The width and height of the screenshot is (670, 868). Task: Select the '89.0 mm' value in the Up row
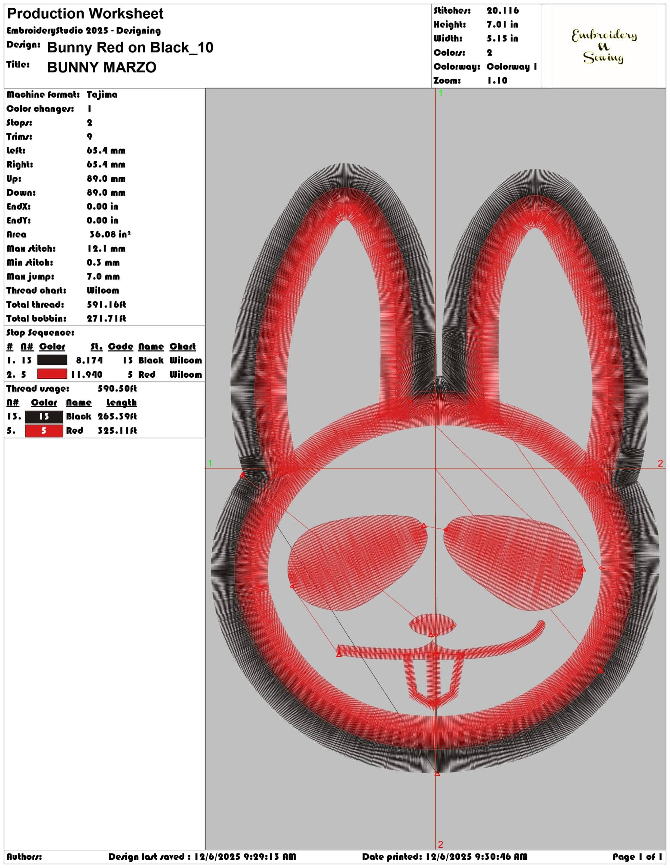click(106, 179)
